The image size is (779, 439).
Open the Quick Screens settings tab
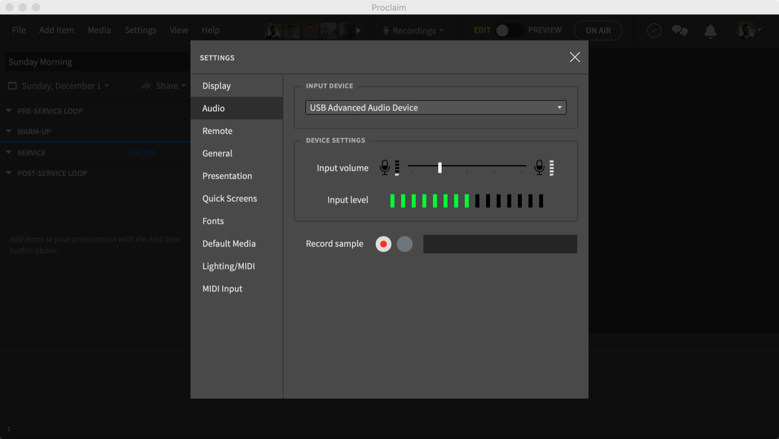[x=229, y=198]
